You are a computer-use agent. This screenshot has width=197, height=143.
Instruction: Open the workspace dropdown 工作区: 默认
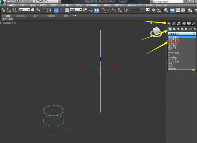[47, 1]
